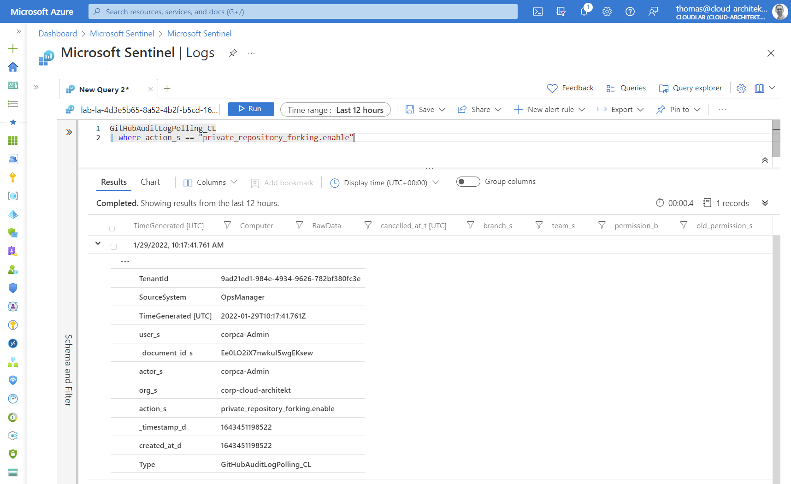Click in the search resources box
This screenshot has width=791, height=484.
click(x=303, y=12)
